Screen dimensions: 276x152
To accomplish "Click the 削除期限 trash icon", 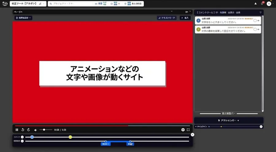I will (x=125, y=4).
